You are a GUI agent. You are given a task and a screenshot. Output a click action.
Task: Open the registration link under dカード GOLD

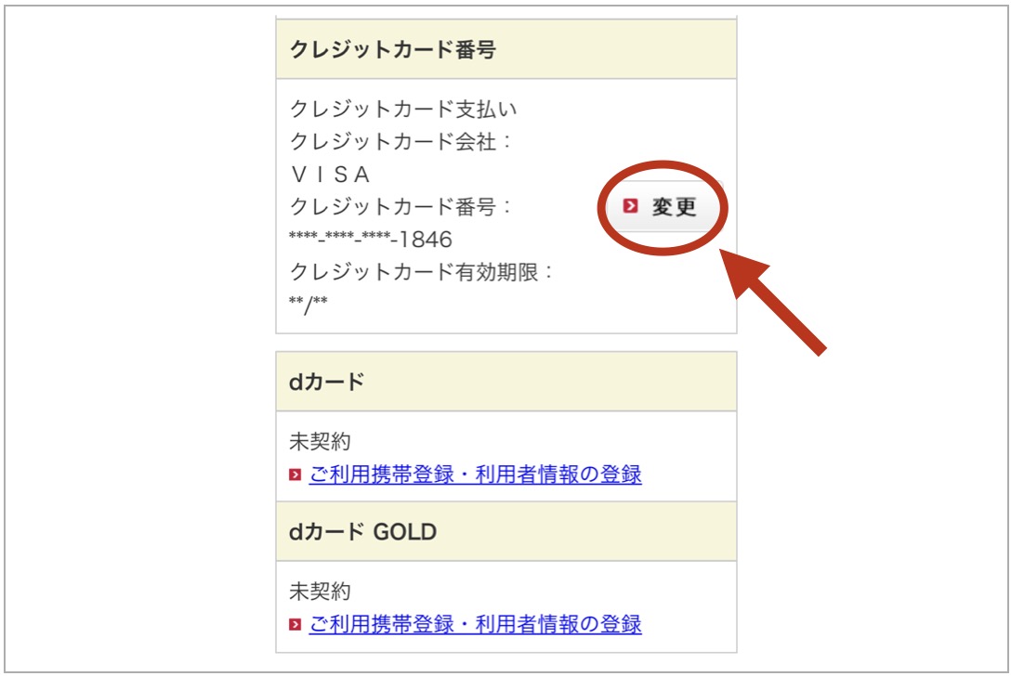[475, 624]
